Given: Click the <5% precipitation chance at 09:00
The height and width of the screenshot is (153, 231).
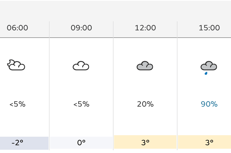Looking at the screenshot, I should pos(81,104).
